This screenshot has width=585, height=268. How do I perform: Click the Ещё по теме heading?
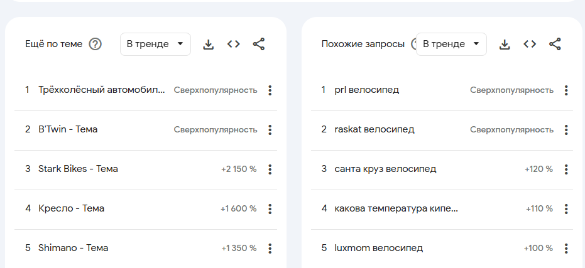(x=54, y=44)
